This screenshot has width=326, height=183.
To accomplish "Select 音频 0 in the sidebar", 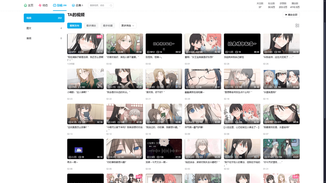I will (44, 38).
